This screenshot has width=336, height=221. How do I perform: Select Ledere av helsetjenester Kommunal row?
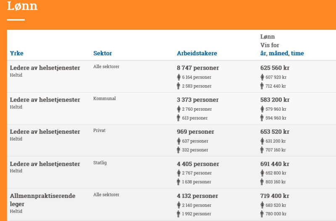pyautogui.click(x=171, y=109)
